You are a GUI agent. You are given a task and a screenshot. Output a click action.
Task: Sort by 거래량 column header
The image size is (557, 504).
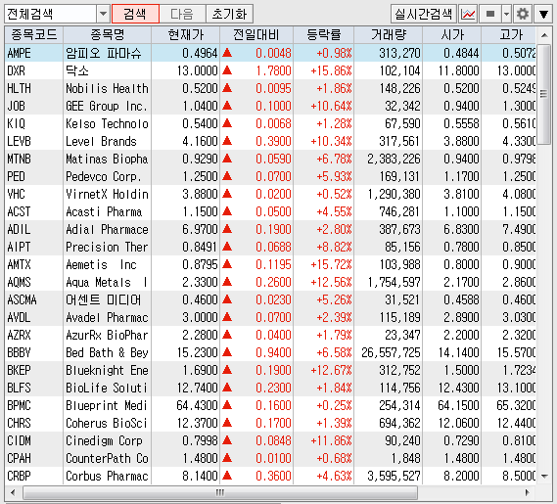click(x=389, y=35)
